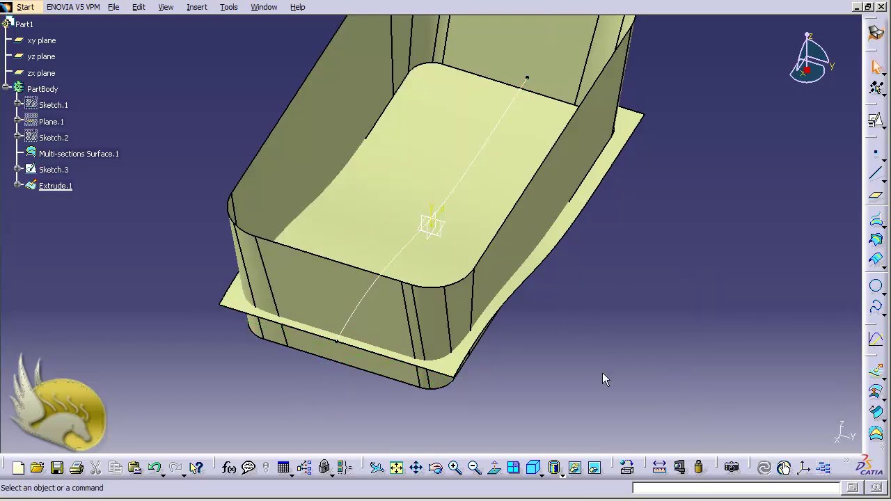
Task: Zoom In with the plus magnifier
Action: pyautogui.click(x=455, y=468)
